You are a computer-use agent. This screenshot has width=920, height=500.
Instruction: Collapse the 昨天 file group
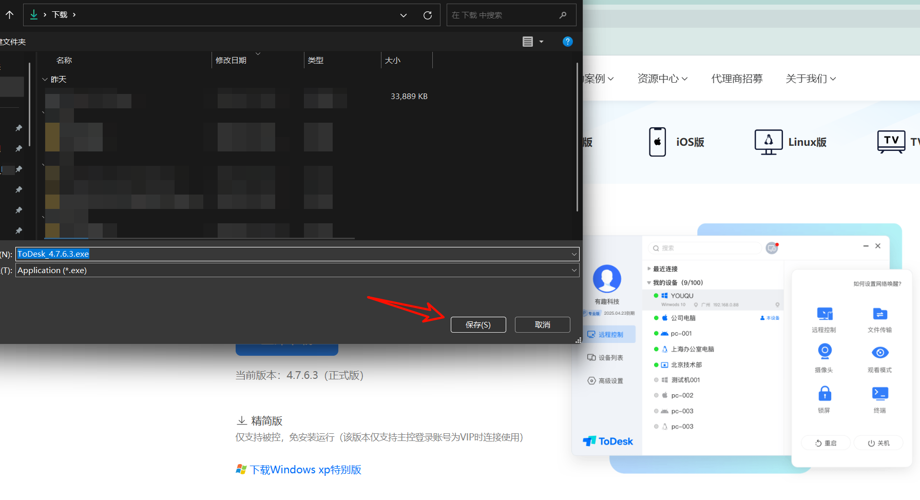tap(45, 80)
